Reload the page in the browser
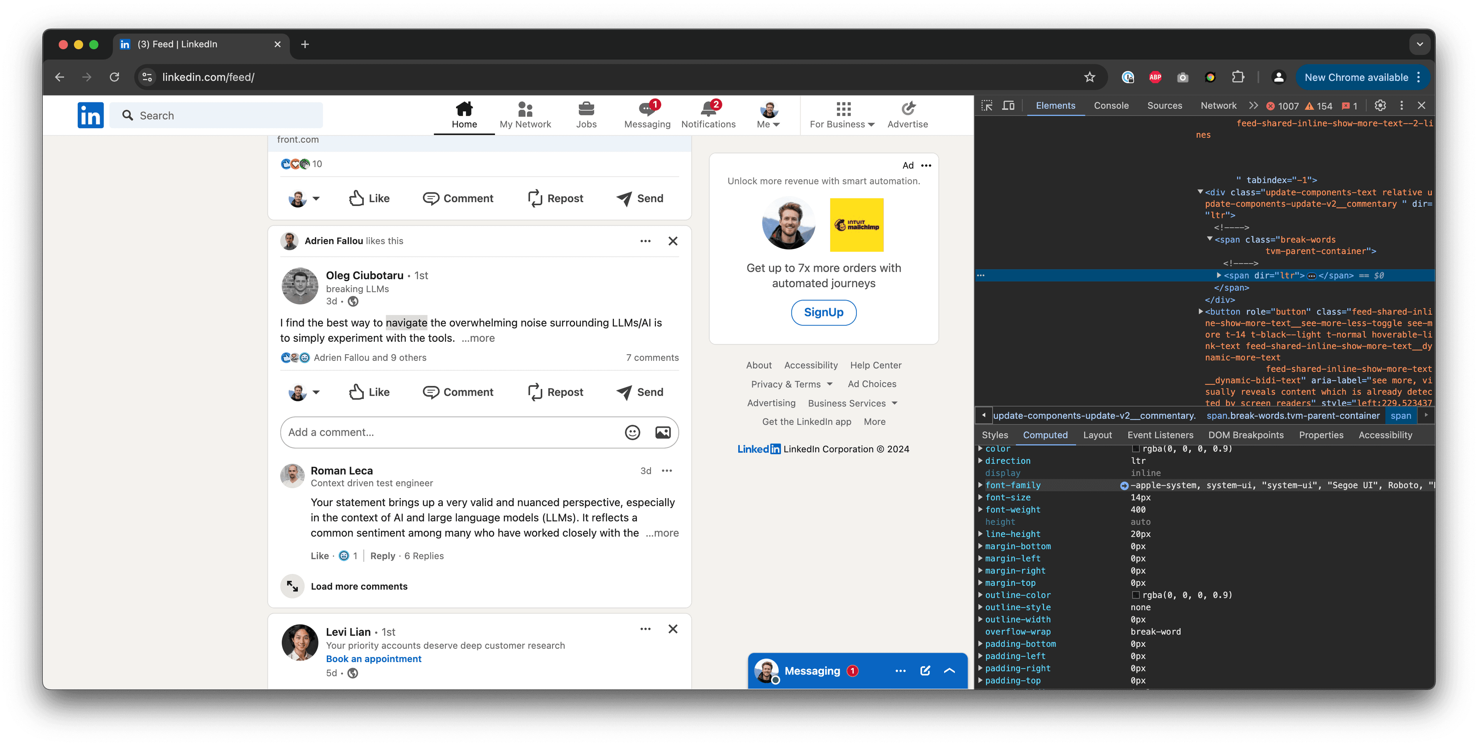This screenshot has height=746, width=1478. [x=115, y=77]
